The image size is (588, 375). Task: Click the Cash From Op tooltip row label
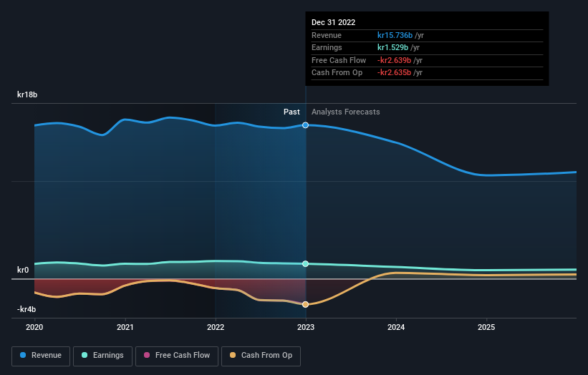[x=337, y=73]
